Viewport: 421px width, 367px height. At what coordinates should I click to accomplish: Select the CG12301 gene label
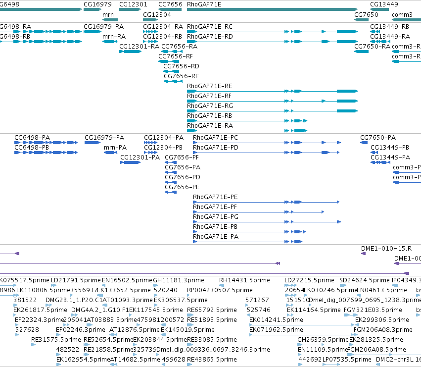(133, 4)
